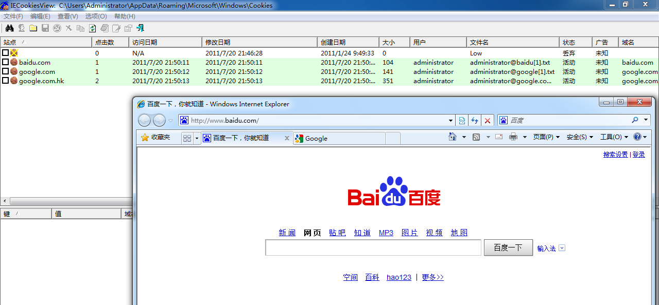Go back using IE back arrow button
Viewport: 659px width, 305px height.
145,121
